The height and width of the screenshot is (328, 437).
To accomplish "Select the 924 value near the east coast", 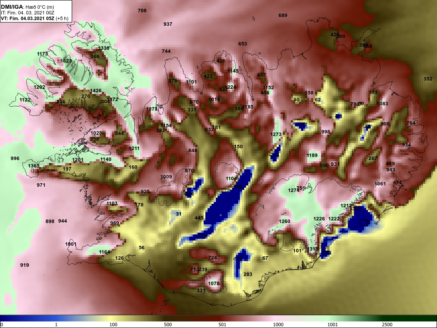I will pyautogui.click(x=406, y=145).
